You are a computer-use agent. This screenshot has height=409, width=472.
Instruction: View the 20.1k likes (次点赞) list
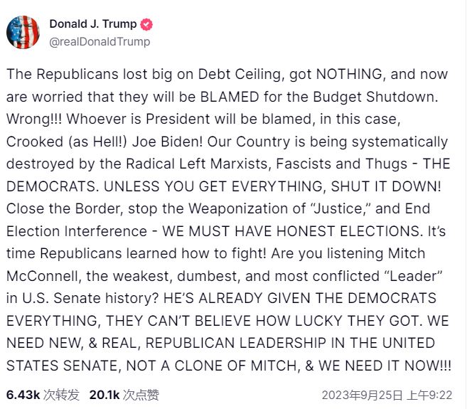pyautogui.click(x=124, y=394)
